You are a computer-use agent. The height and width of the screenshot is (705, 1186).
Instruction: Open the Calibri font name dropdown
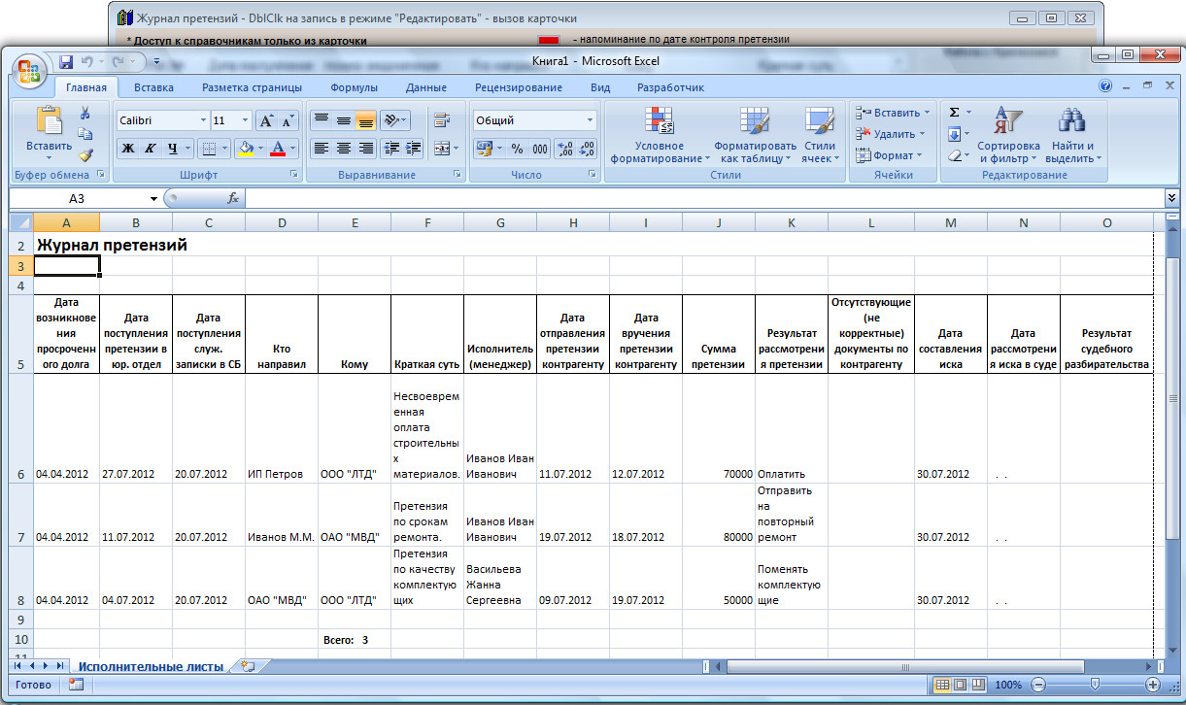click(x=203, y=121)
